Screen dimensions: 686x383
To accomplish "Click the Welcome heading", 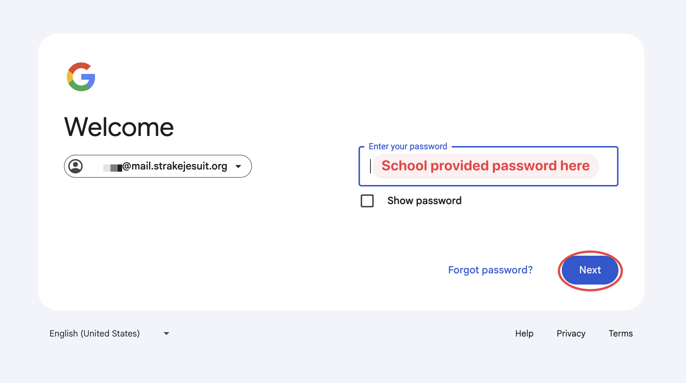I will point(119,127).
